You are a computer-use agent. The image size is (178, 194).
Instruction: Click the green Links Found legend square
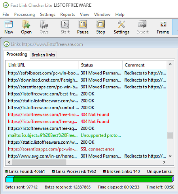pyautogui.click(x=6, y=171)
